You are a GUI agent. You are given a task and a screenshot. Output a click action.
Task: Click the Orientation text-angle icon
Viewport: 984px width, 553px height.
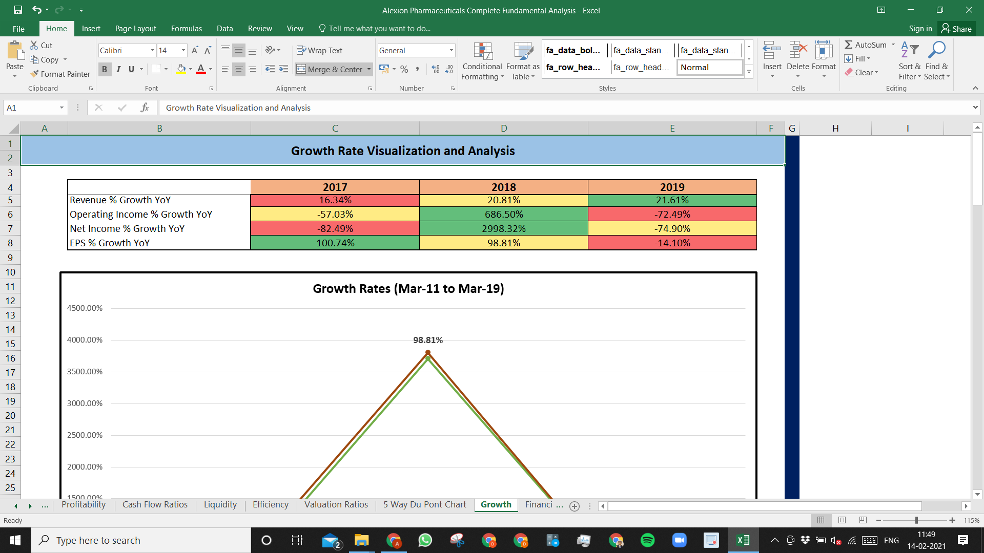coord(270,50)
